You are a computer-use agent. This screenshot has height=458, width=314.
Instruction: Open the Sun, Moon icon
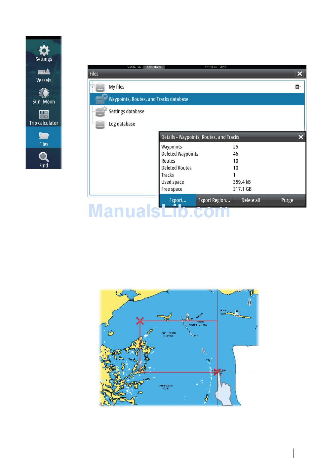point(44,93)
